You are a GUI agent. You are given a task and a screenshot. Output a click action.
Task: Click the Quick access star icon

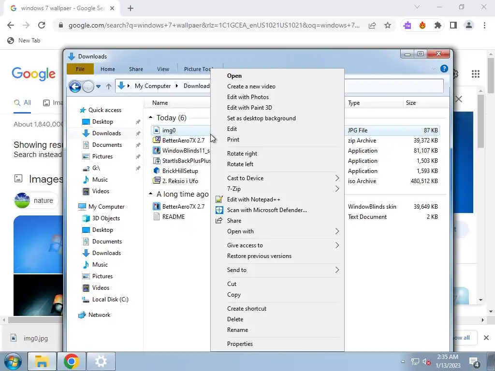coord(83,110)
